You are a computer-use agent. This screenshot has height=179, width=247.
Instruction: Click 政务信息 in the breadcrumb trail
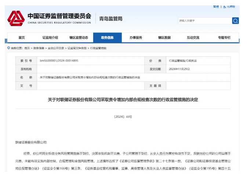pyautogui.click(x=39, y=48)
